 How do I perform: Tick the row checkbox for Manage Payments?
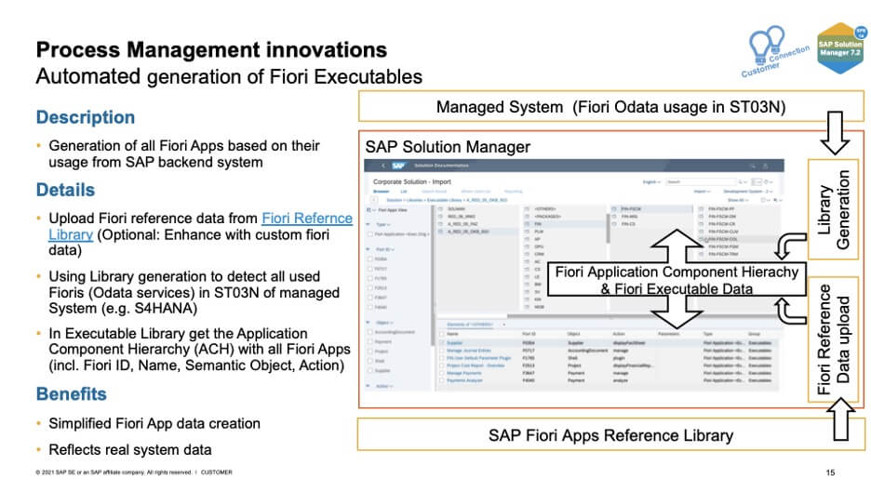pos(442,373)
